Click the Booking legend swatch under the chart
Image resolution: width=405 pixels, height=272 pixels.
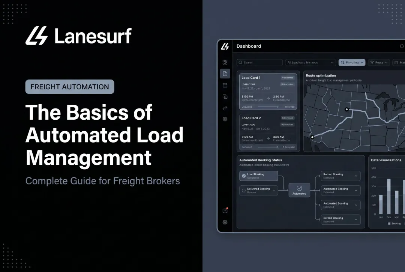(x=389, y=224)
